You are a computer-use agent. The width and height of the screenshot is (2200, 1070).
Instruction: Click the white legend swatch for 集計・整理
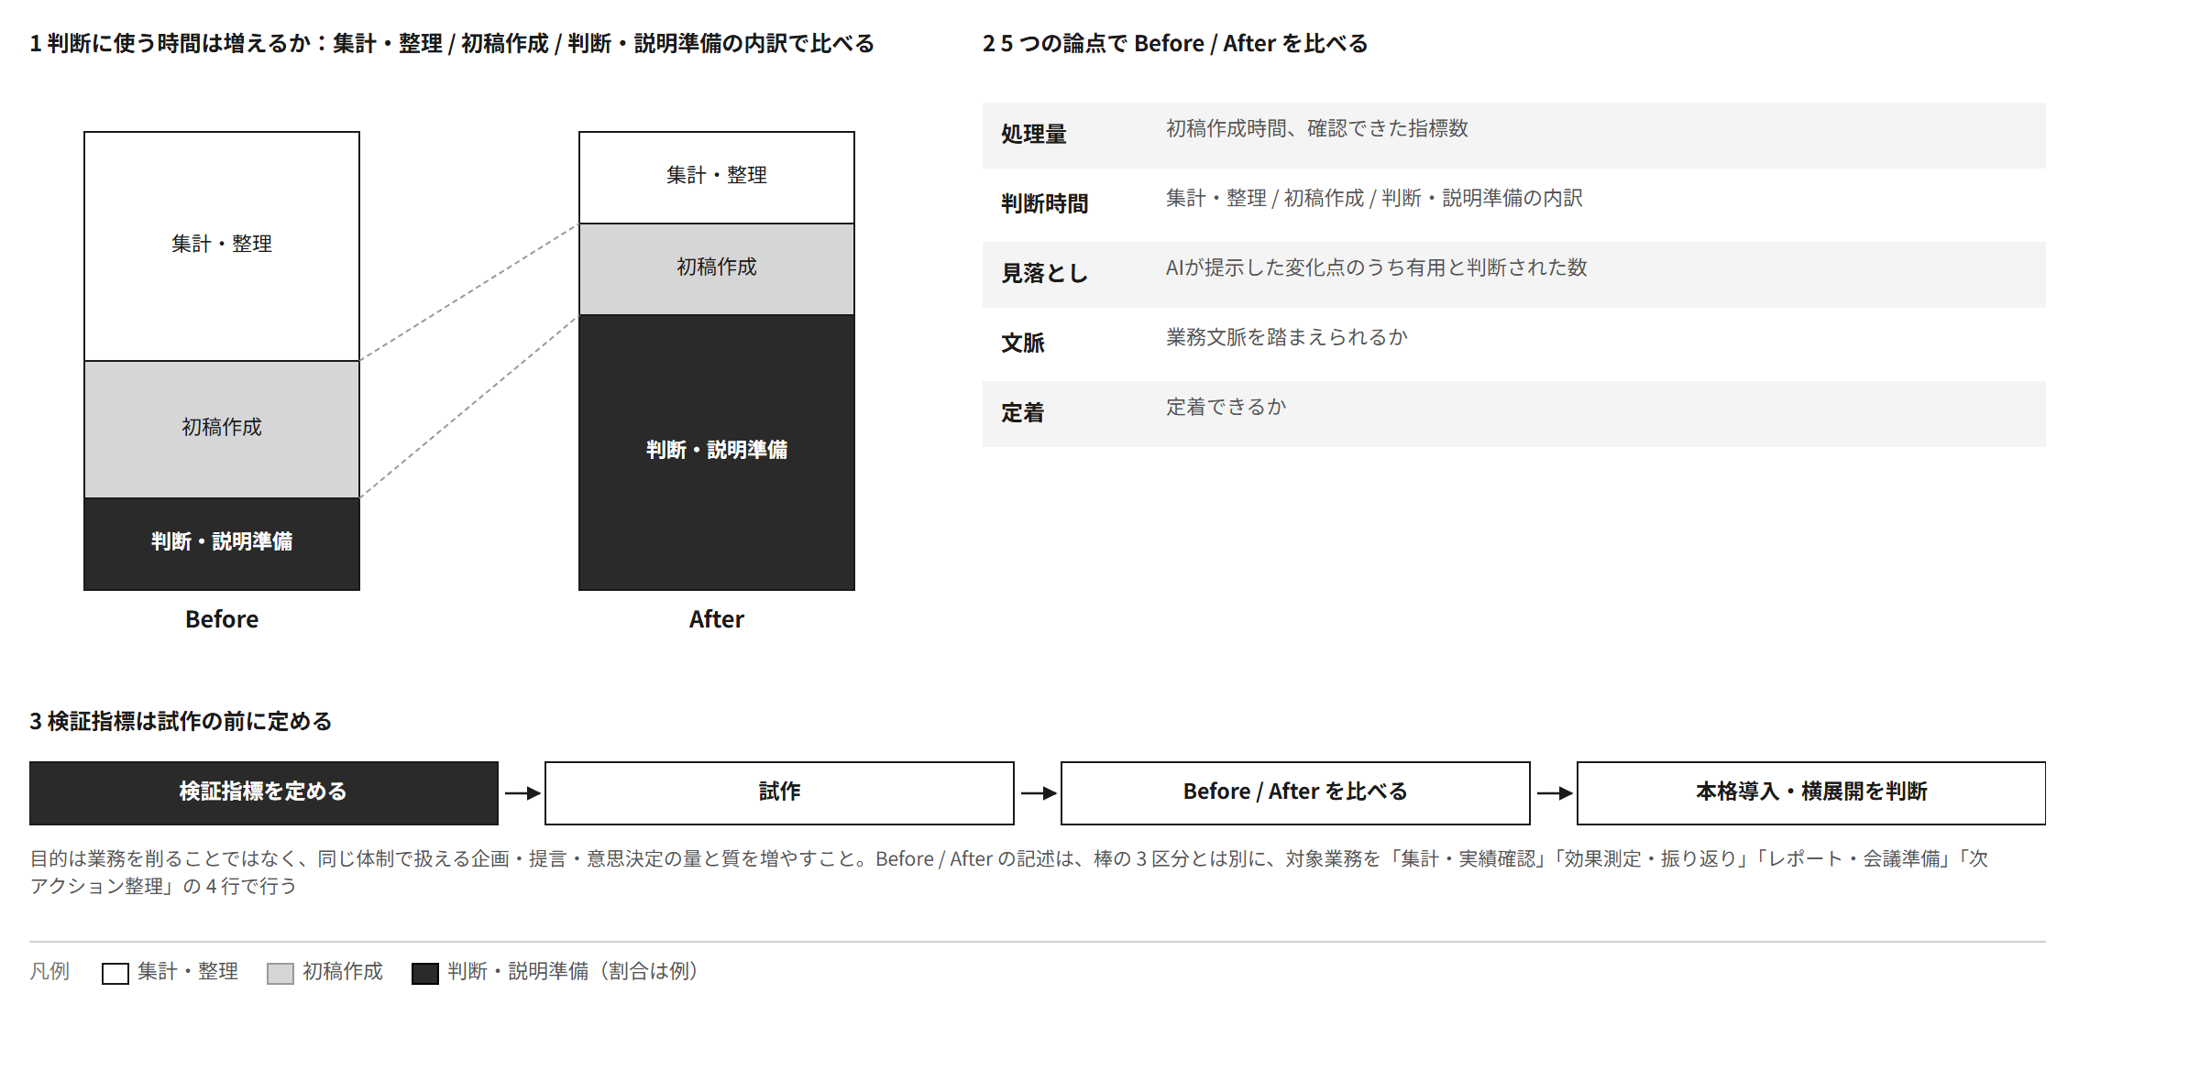click(115, 973)
